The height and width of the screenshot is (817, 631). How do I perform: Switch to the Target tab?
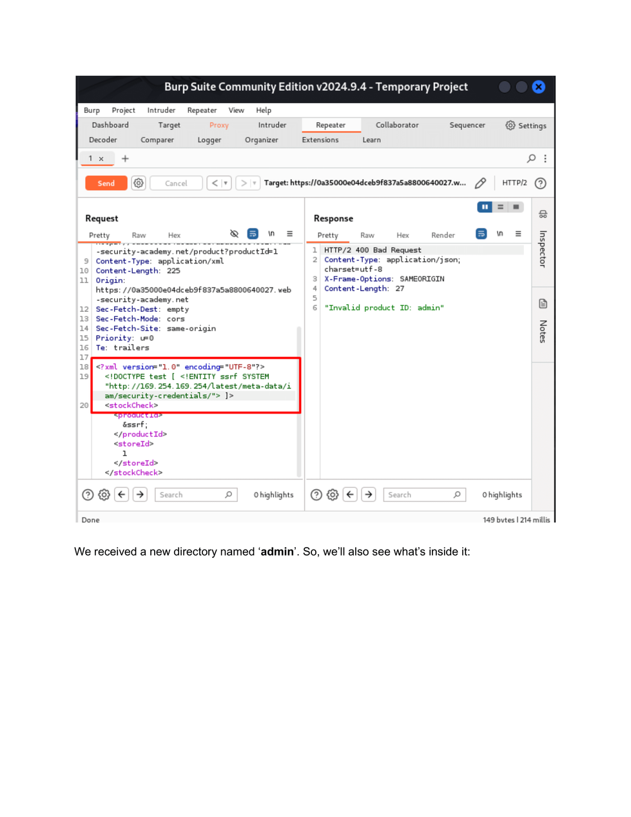(170, 125)
